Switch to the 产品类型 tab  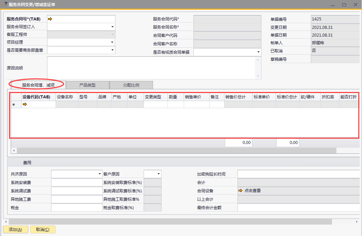87,85
